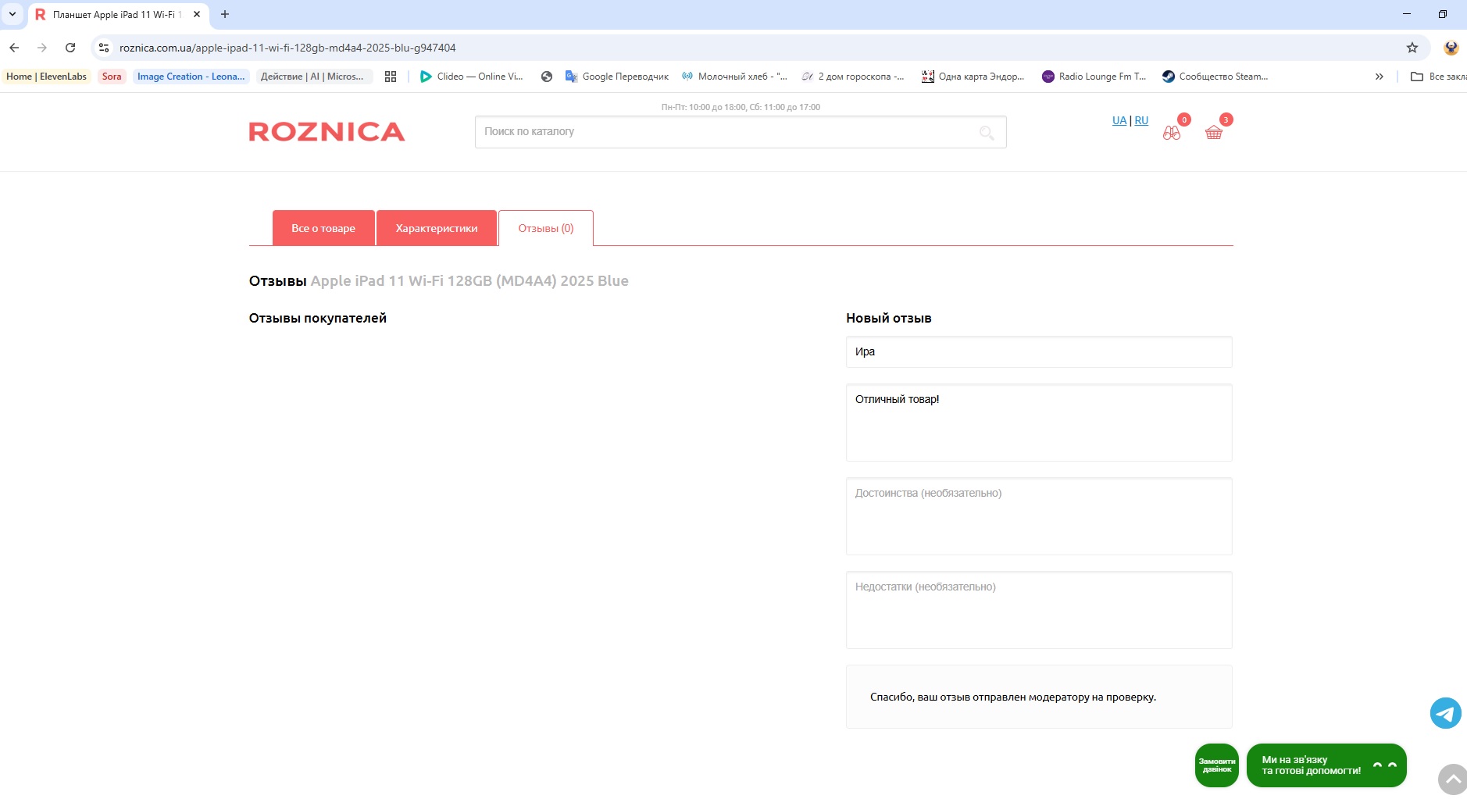This screenshot has height=799, width=1467.
Task: Open the shopping cart basket icon
Action: pyautogui.click(x=1213, y=133)
